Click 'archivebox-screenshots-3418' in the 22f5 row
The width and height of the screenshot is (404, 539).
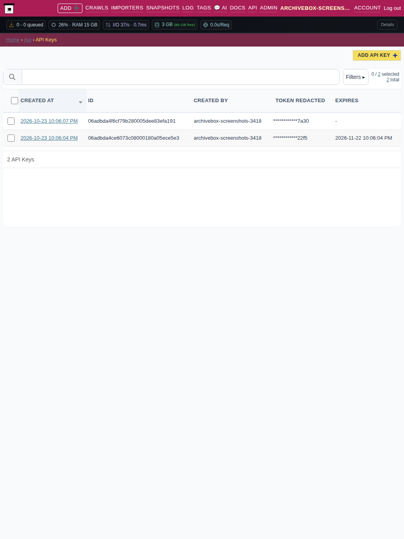pos(228,138)
